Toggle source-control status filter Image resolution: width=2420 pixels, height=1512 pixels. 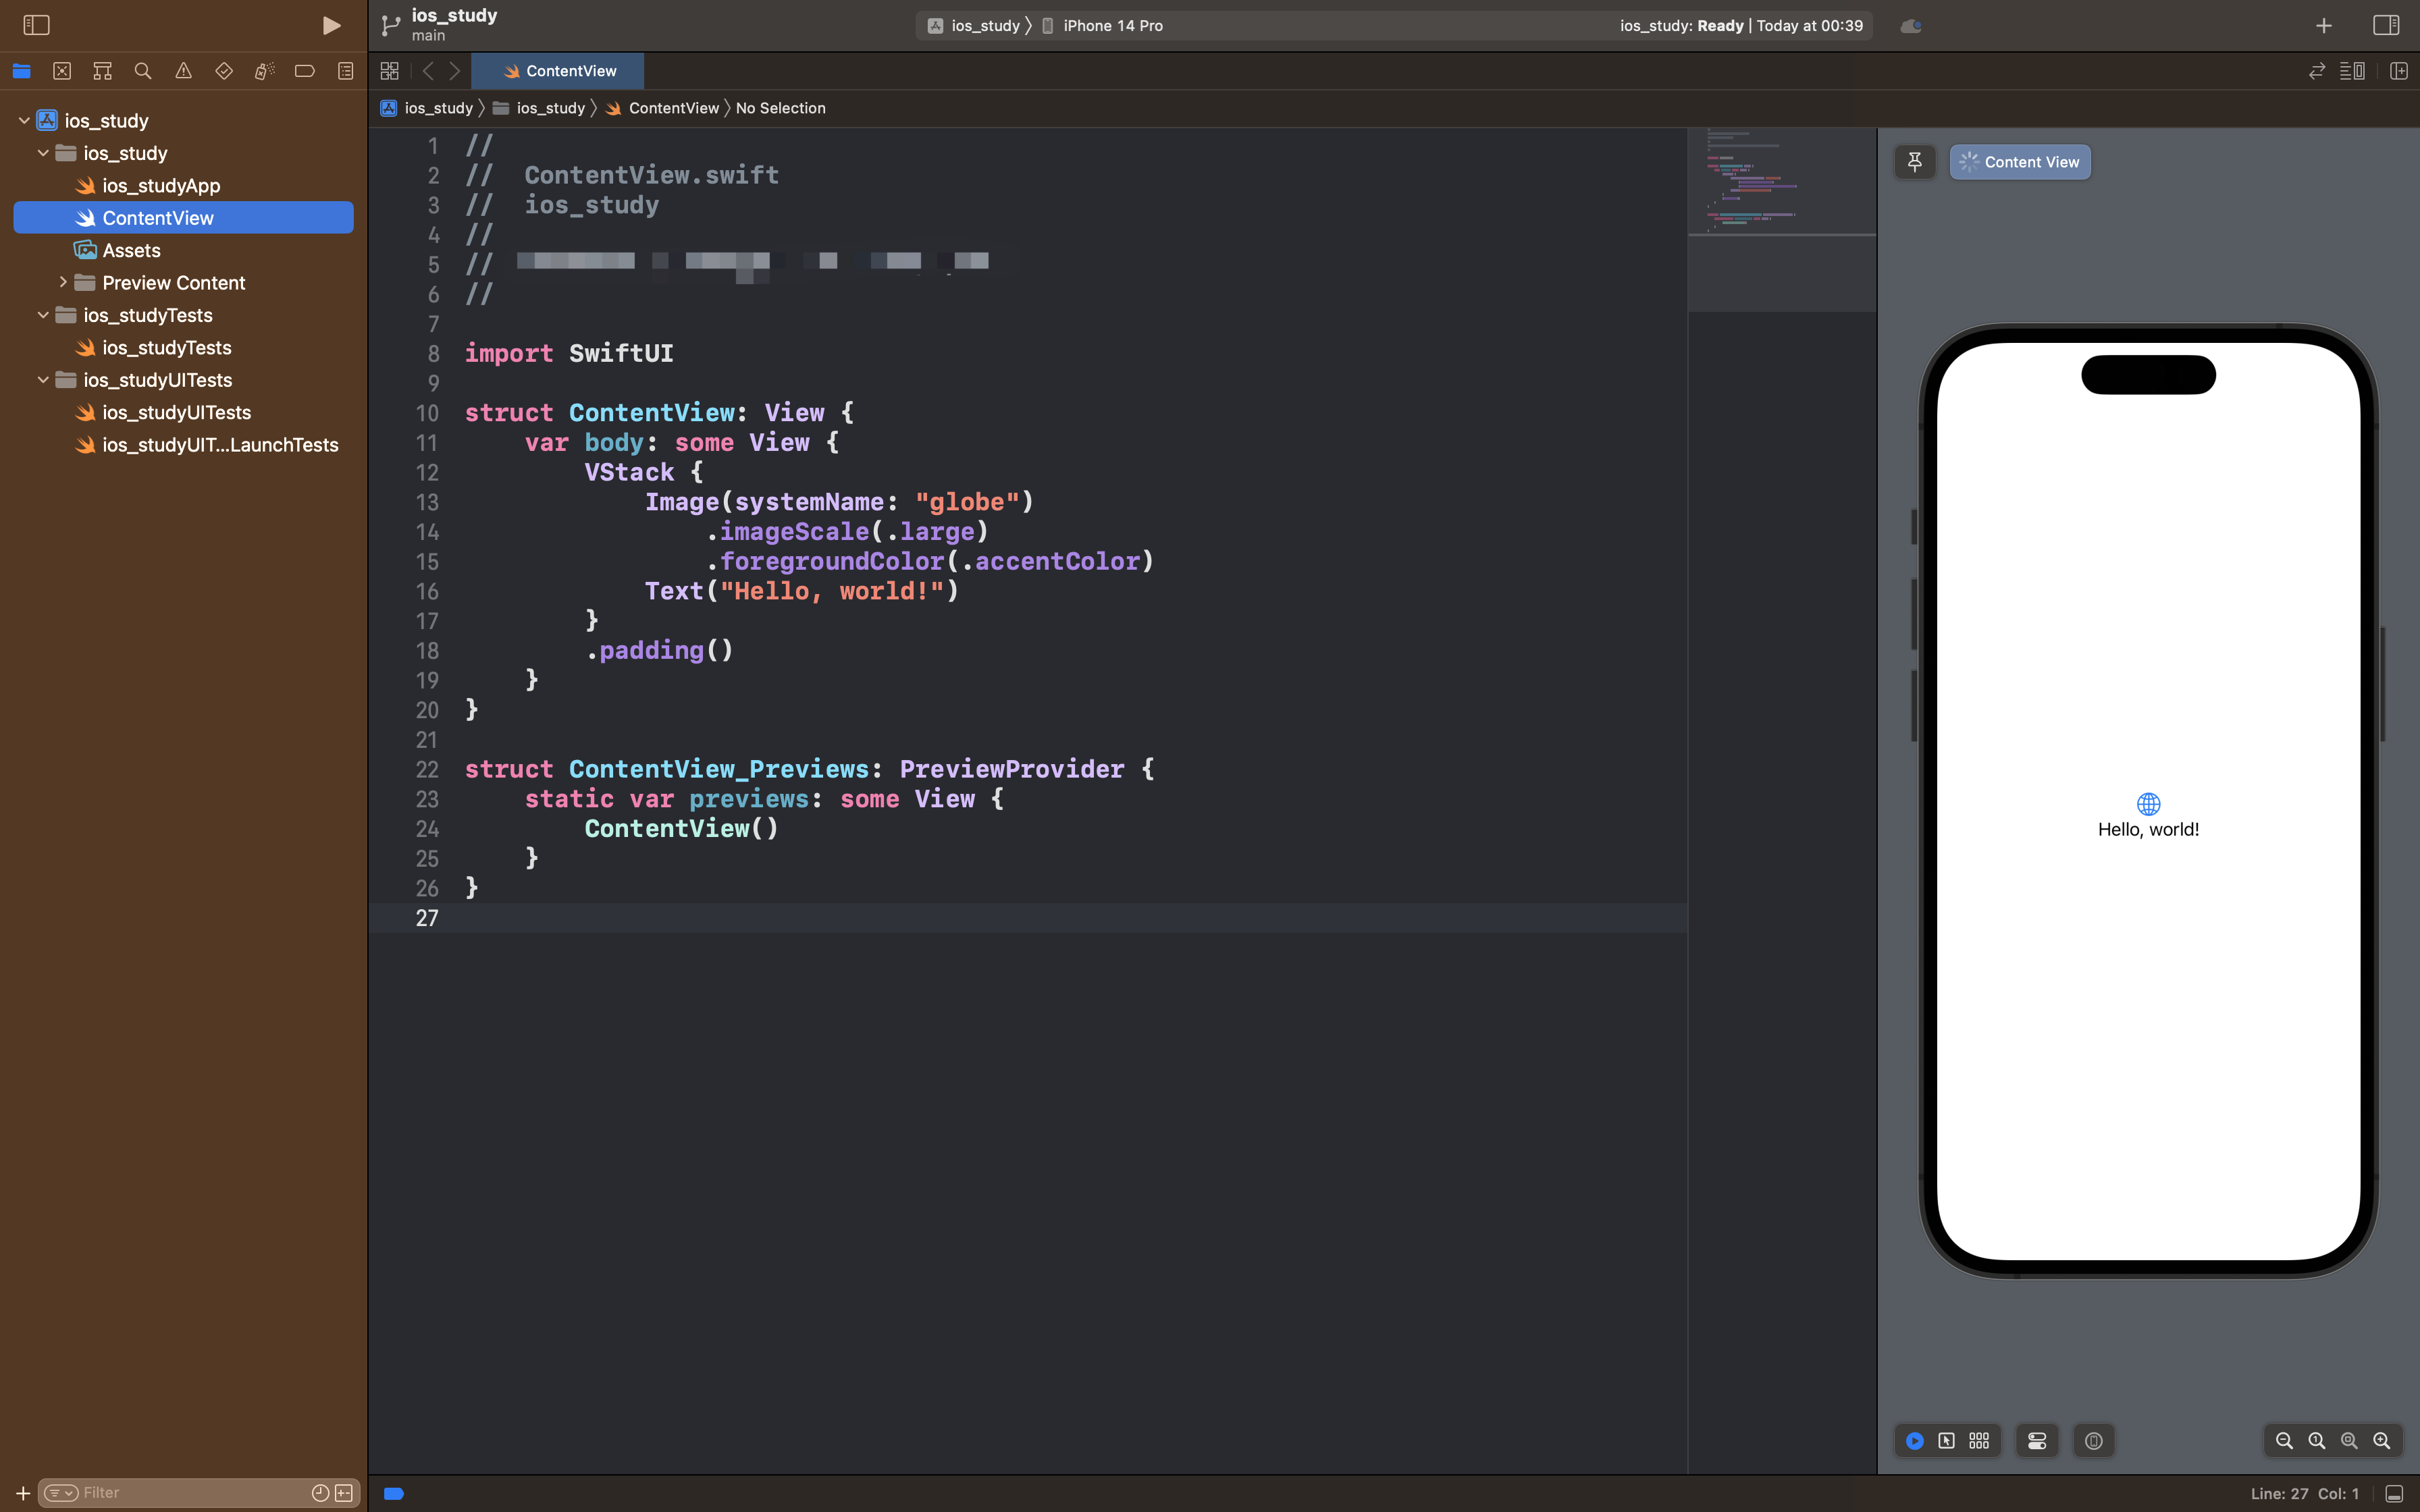[344, 1493]
